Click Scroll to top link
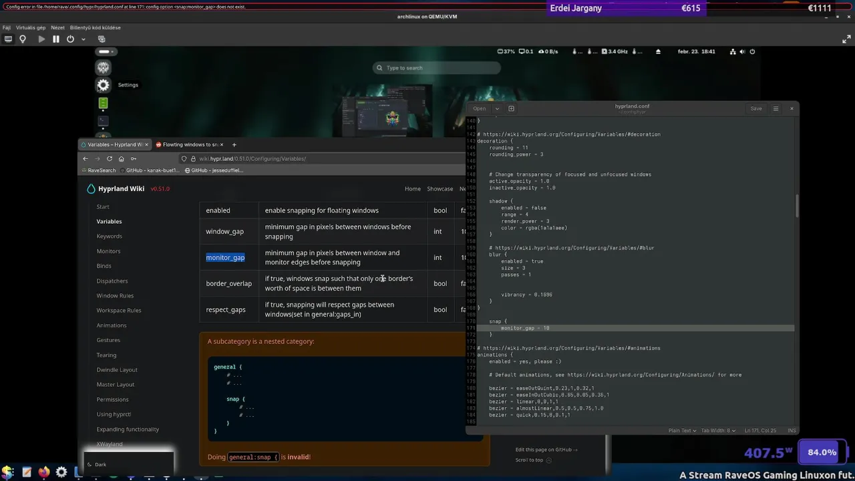The width and height of the screenshot is (855, 481). 534,460
